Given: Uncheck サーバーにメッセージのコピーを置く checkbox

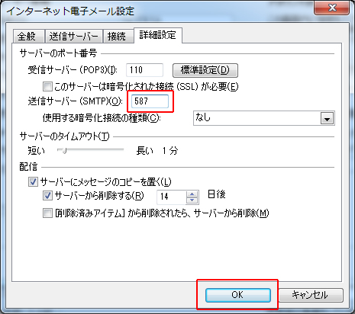Looking at the screenshot, I should [x=33, y=182].
